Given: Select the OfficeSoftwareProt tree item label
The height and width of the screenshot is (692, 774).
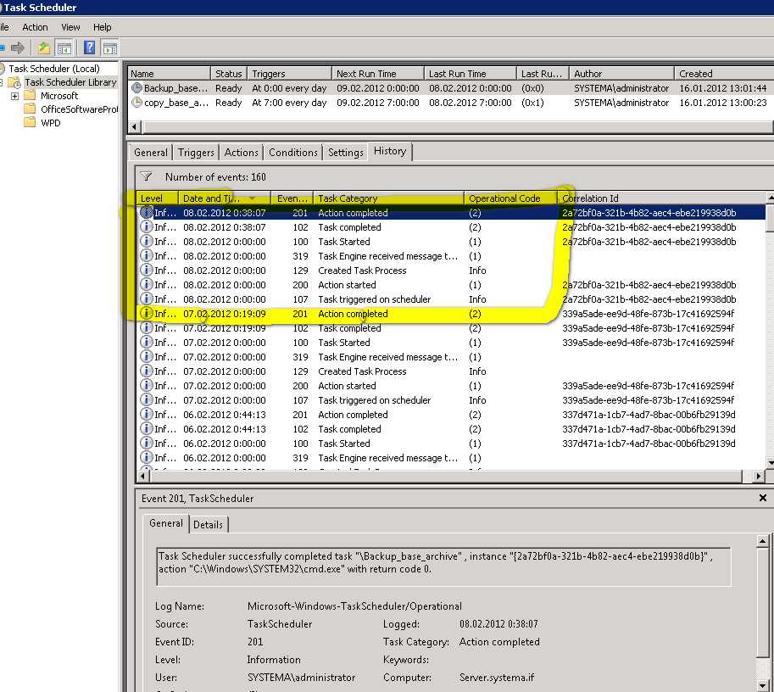Looking at the screenshot, I should [x=79, y=109].
